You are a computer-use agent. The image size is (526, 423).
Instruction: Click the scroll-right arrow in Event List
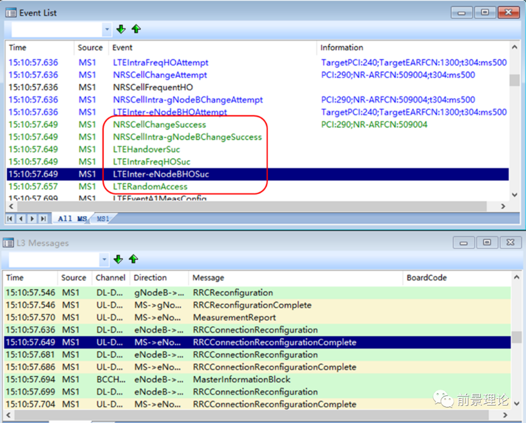[x=503, y=206]
